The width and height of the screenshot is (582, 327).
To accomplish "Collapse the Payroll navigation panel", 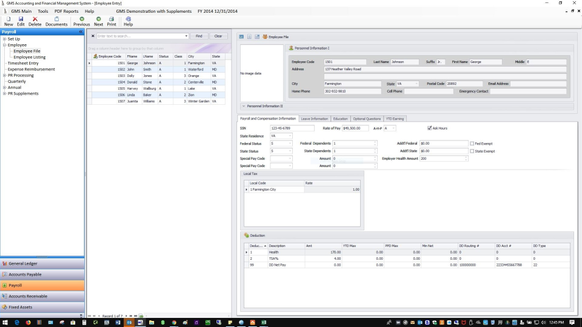I will [81, 31].
